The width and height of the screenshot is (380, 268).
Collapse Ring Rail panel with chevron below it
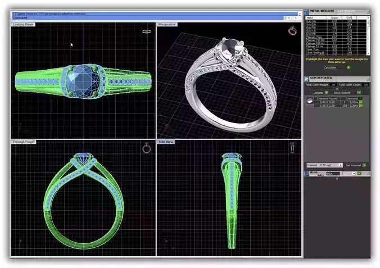click(337, 179)
